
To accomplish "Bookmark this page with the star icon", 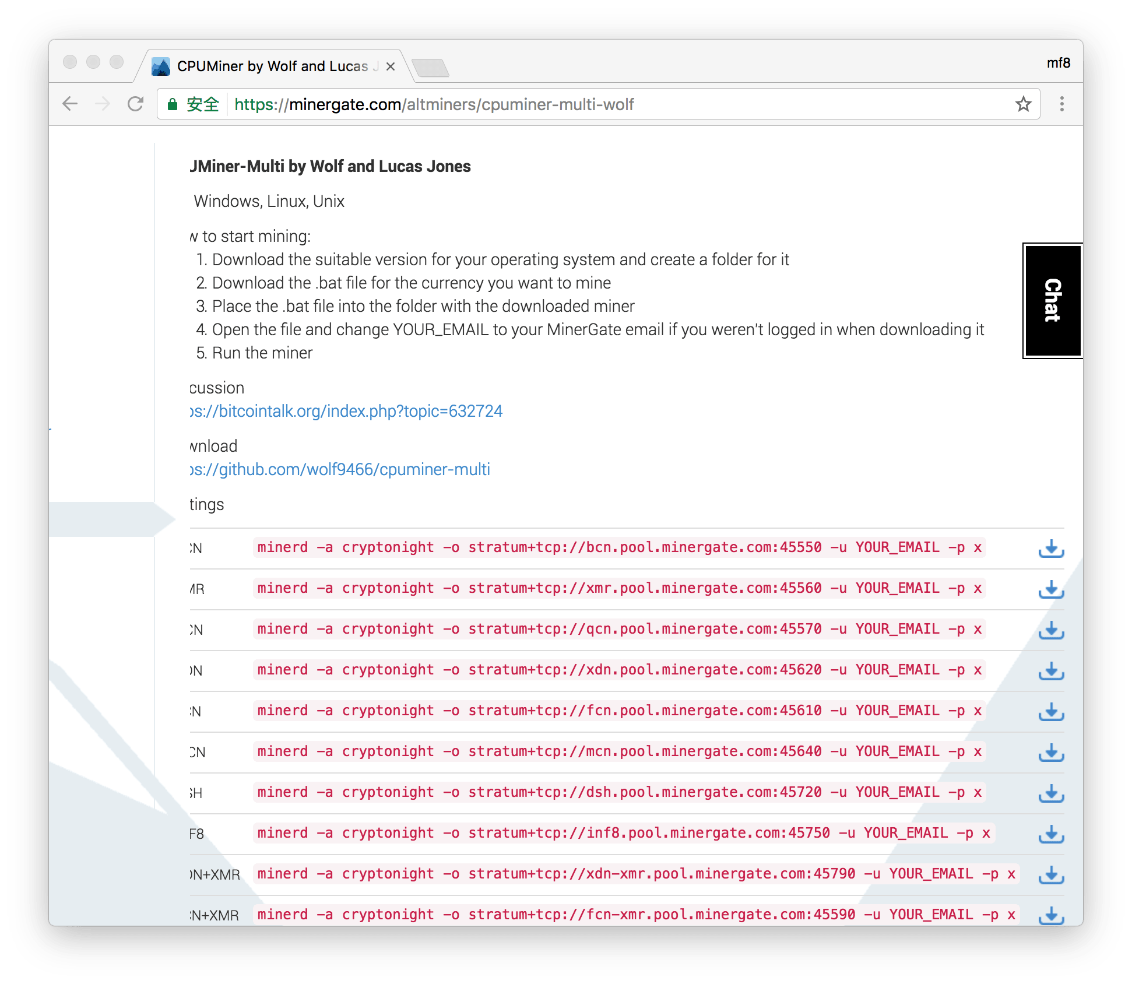I will [1023, 104].
